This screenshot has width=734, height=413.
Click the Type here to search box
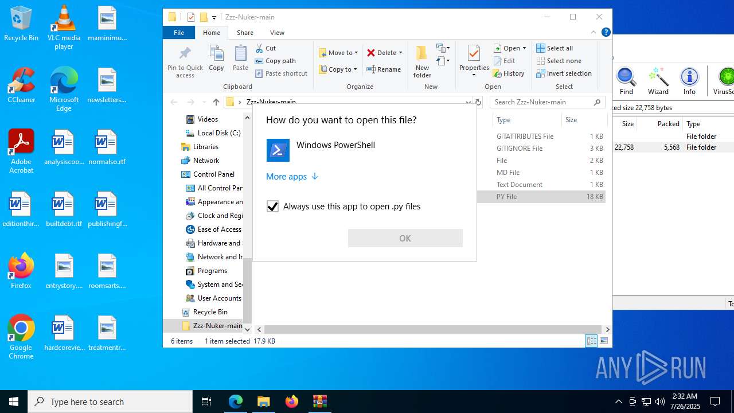pyautogui.click(x=110, y=402)
